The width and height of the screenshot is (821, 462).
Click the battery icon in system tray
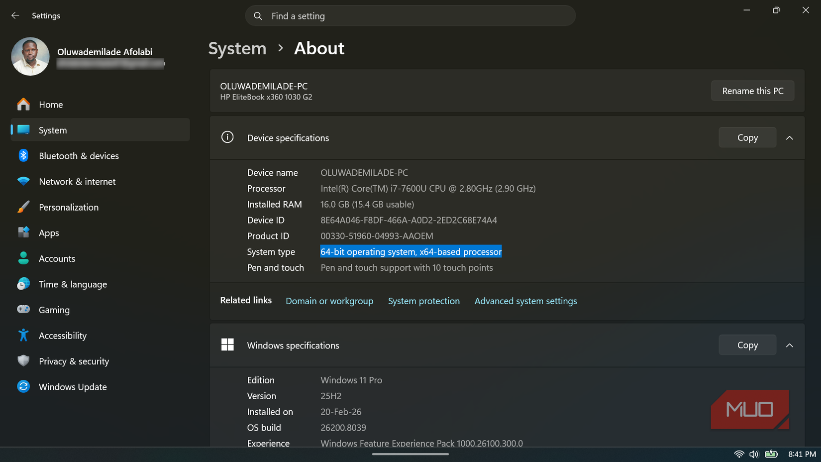click(x=772, y=454)
